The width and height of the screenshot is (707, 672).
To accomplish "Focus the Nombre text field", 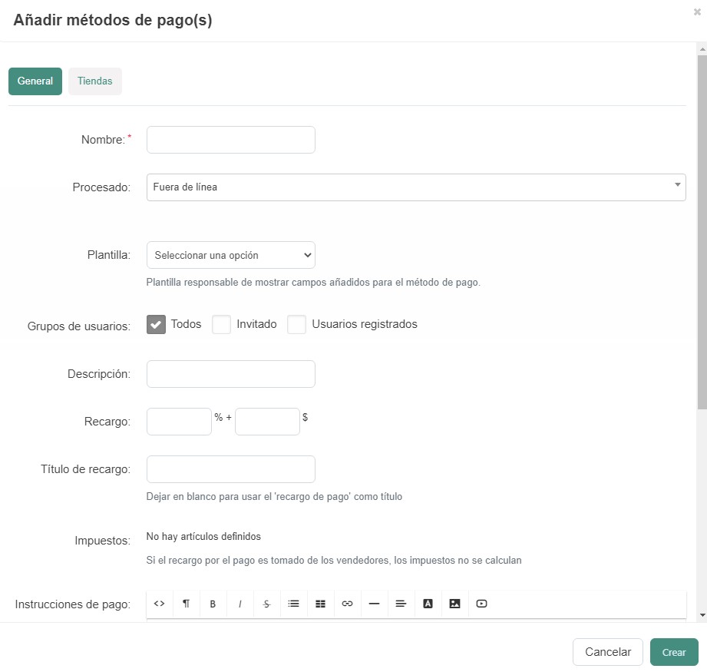I will click(230, 140).
